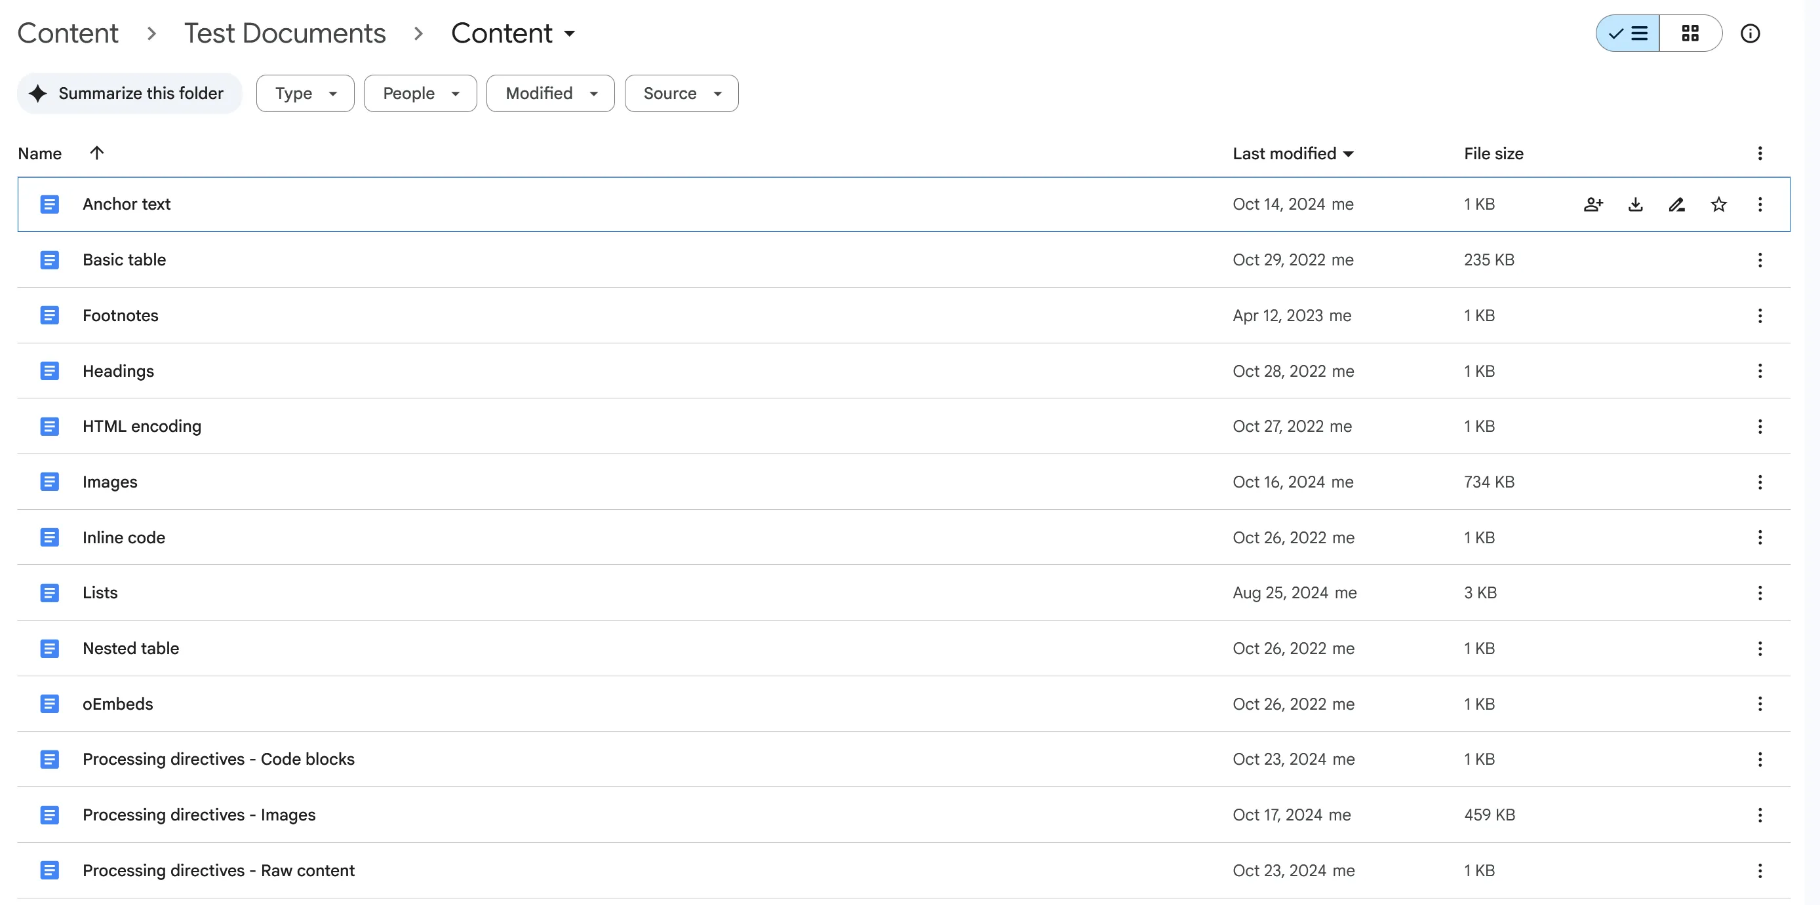
Task: Open the People filter
Action: pos(420,92)
